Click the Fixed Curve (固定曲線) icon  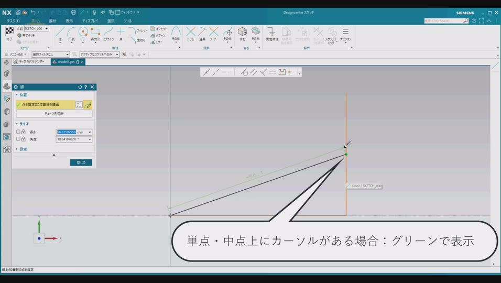272,32
